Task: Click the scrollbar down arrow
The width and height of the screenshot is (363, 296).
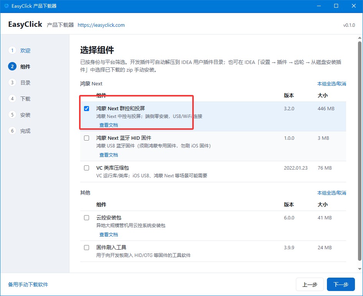Action: (360, 269)
